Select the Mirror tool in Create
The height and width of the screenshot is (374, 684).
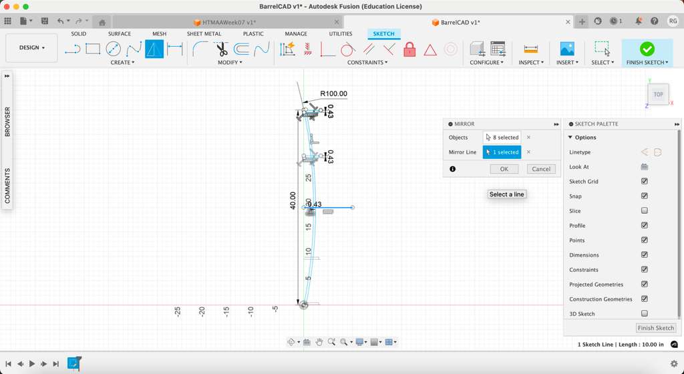coord(154,49)
